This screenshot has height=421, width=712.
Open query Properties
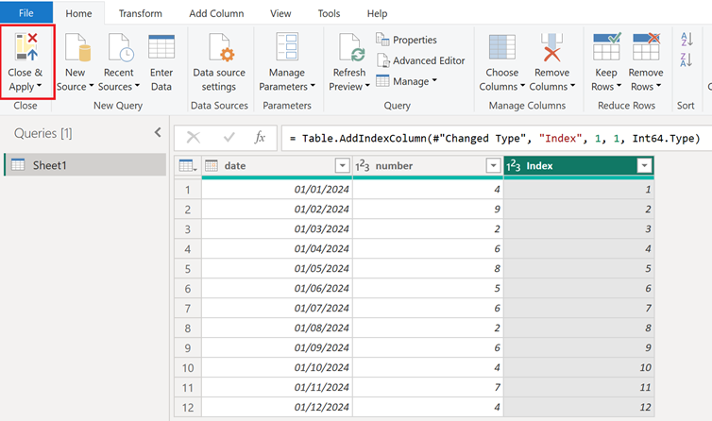(406, 40)
